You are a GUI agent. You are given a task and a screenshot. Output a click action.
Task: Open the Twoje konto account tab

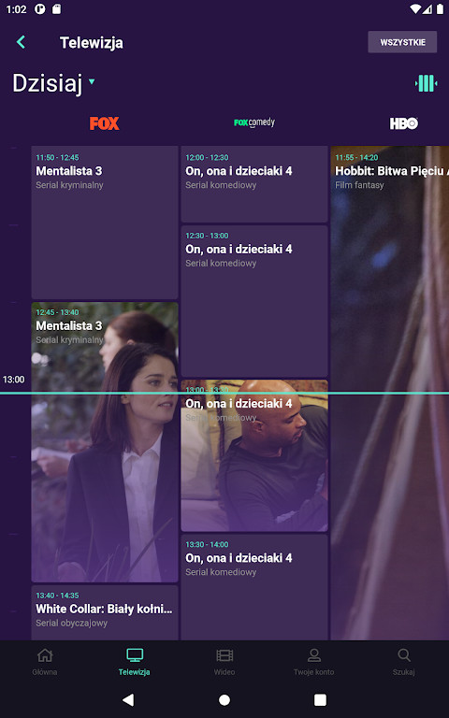click(x=314, y=662)
